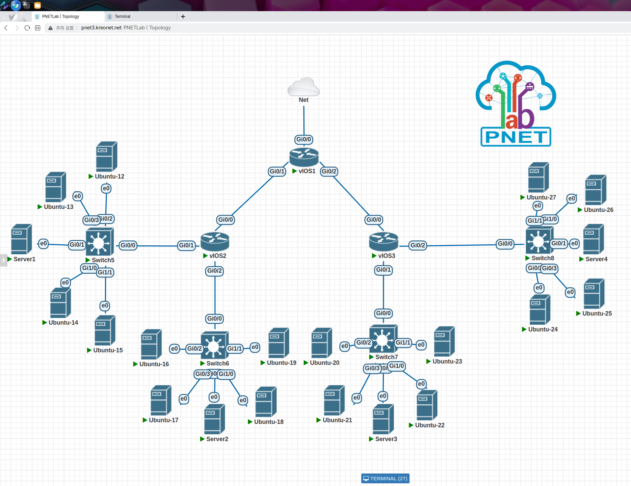Click the Ubuntu-12 host icon

pyautogui.click(x=107, y=157)
